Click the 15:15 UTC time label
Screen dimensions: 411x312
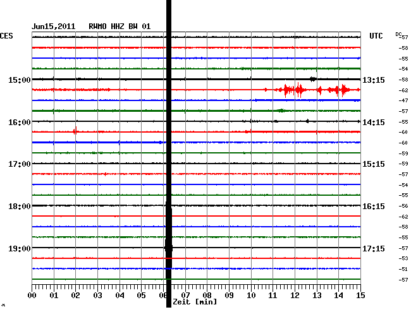pos(374,164)
